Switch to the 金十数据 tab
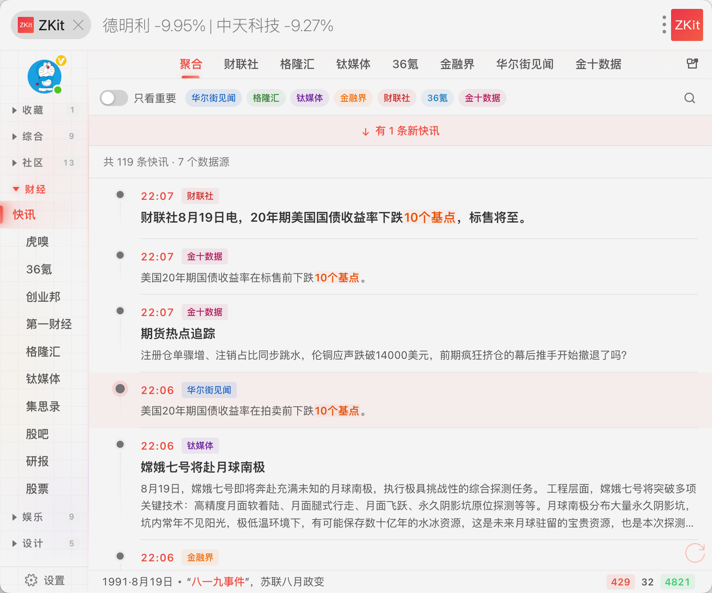 pos(598,64)
